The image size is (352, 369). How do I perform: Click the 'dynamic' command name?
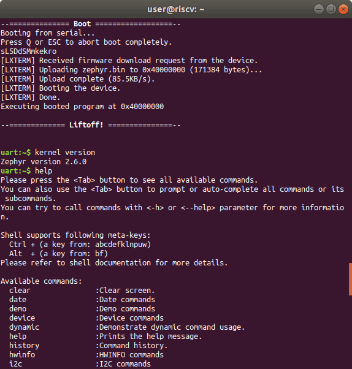pos(24,327)
